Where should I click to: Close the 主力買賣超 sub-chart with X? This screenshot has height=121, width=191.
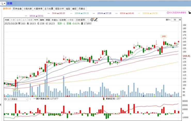point(5,99)
